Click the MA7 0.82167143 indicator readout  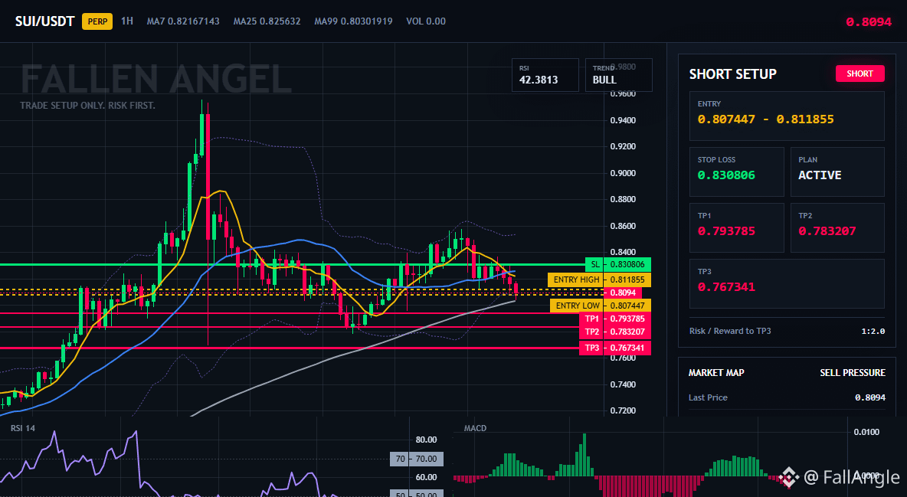(x=183, y=21)
